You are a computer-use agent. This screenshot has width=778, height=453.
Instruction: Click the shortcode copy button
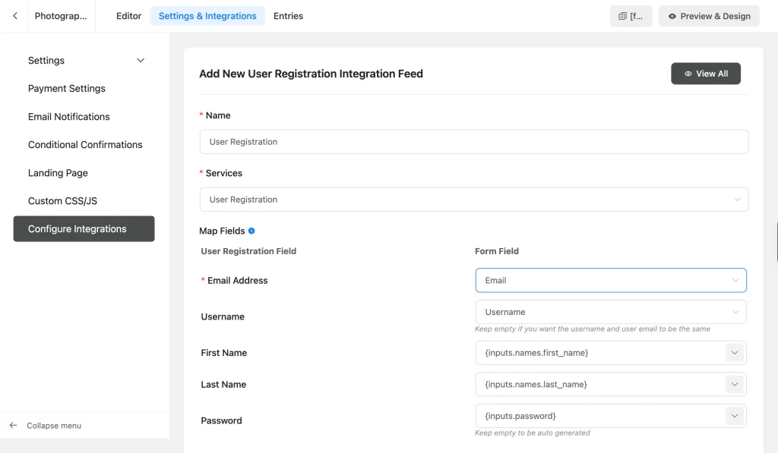point(631,17)
